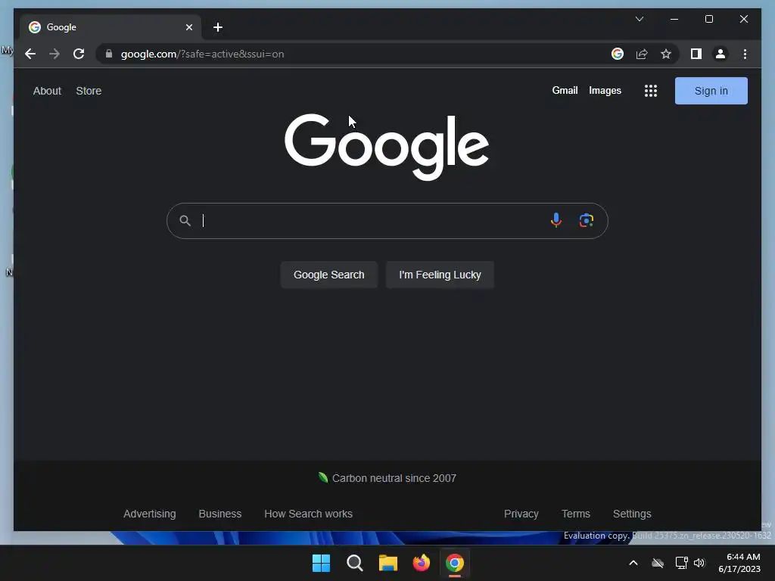
Task: Start voice search with the microphone
Action: point(556,220)
